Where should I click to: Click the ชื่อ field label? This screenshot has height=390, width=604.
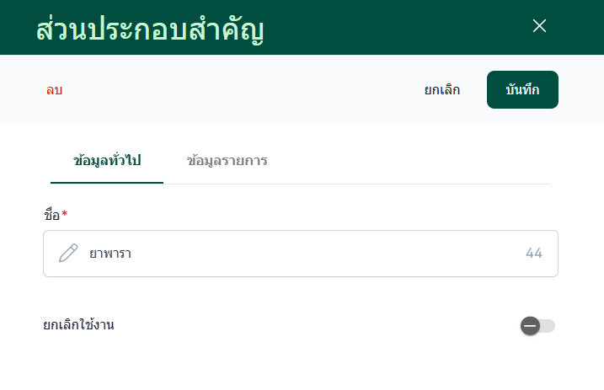point(51,216)
